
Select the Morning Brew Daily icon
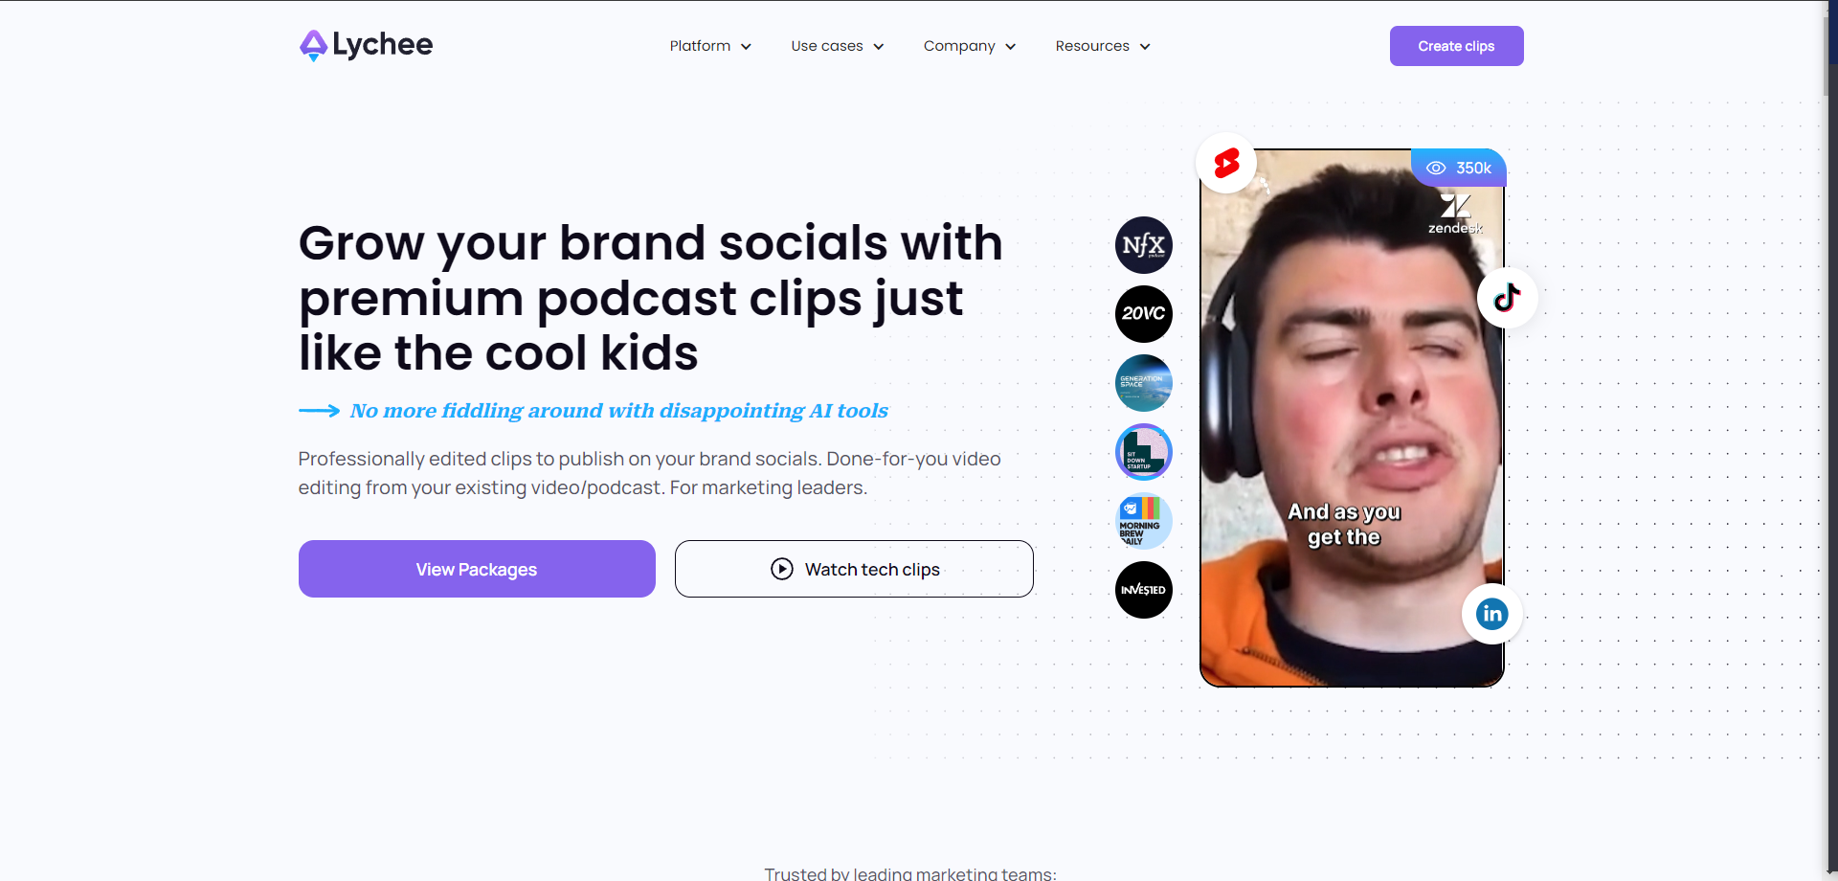1143,521
